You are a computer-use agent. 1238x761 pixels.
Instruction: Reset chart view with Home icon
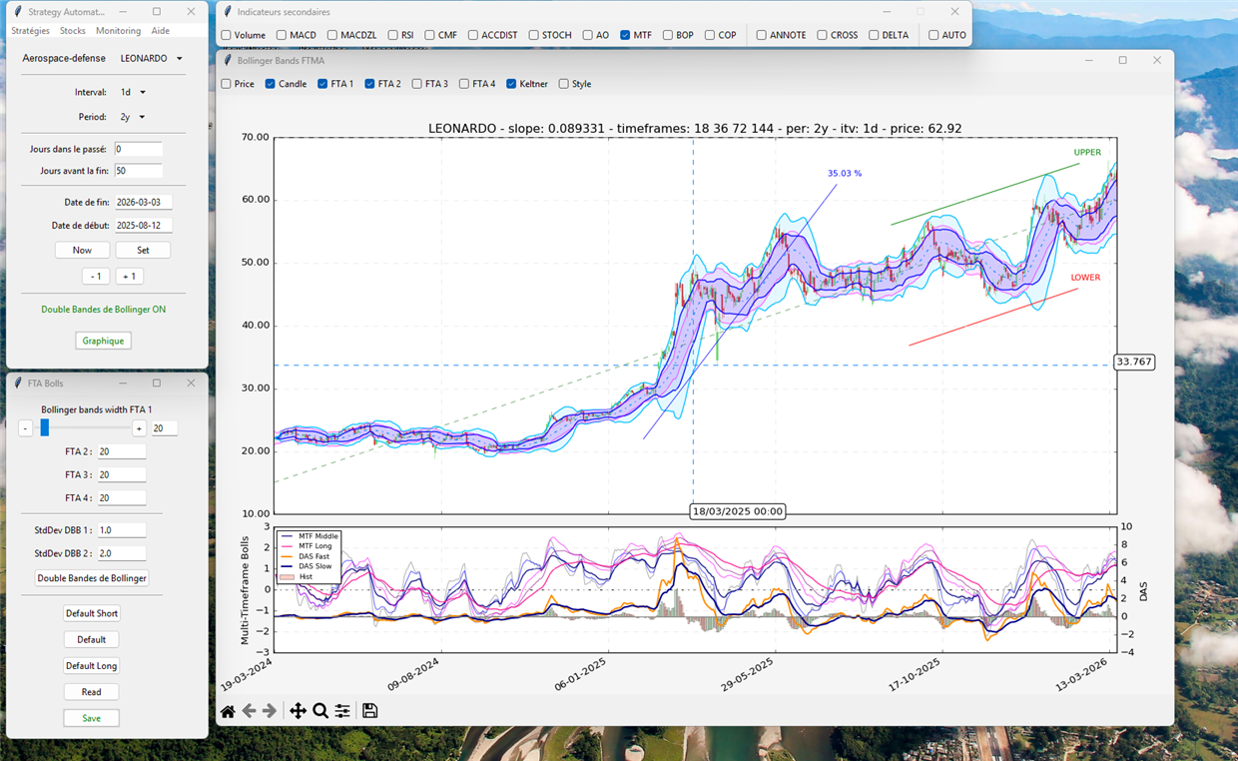(228, 711)
